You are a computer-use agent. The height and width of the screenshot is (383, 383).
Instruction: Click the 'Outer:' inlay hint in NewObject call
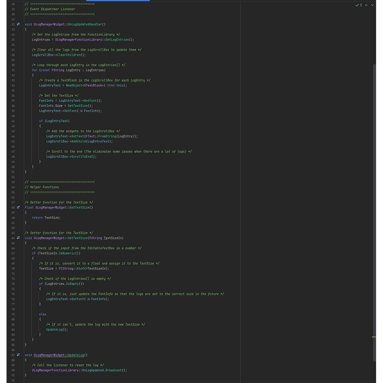point(111,85)
